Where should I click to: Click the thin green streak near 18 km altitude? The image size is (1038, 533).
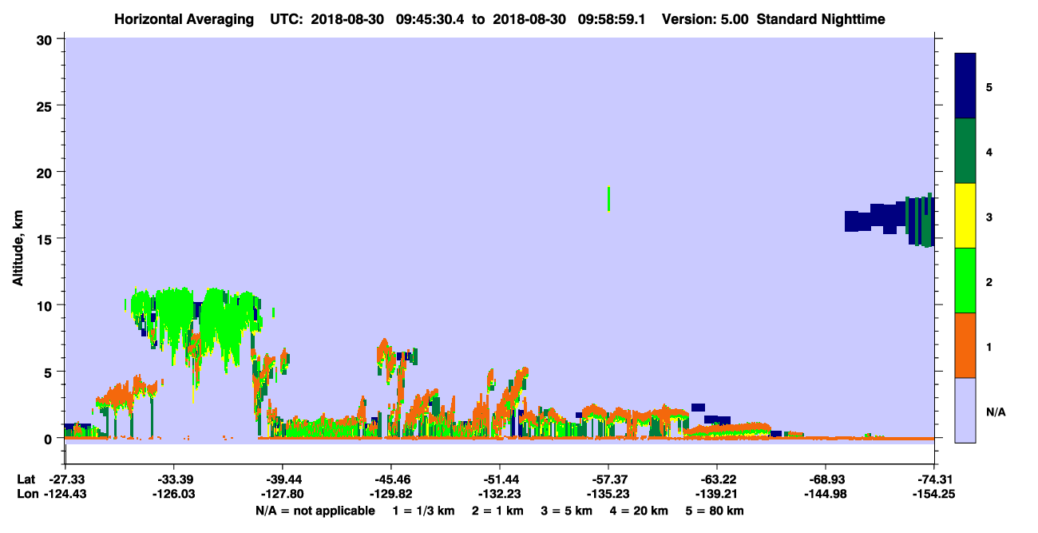tap(608, 199)
